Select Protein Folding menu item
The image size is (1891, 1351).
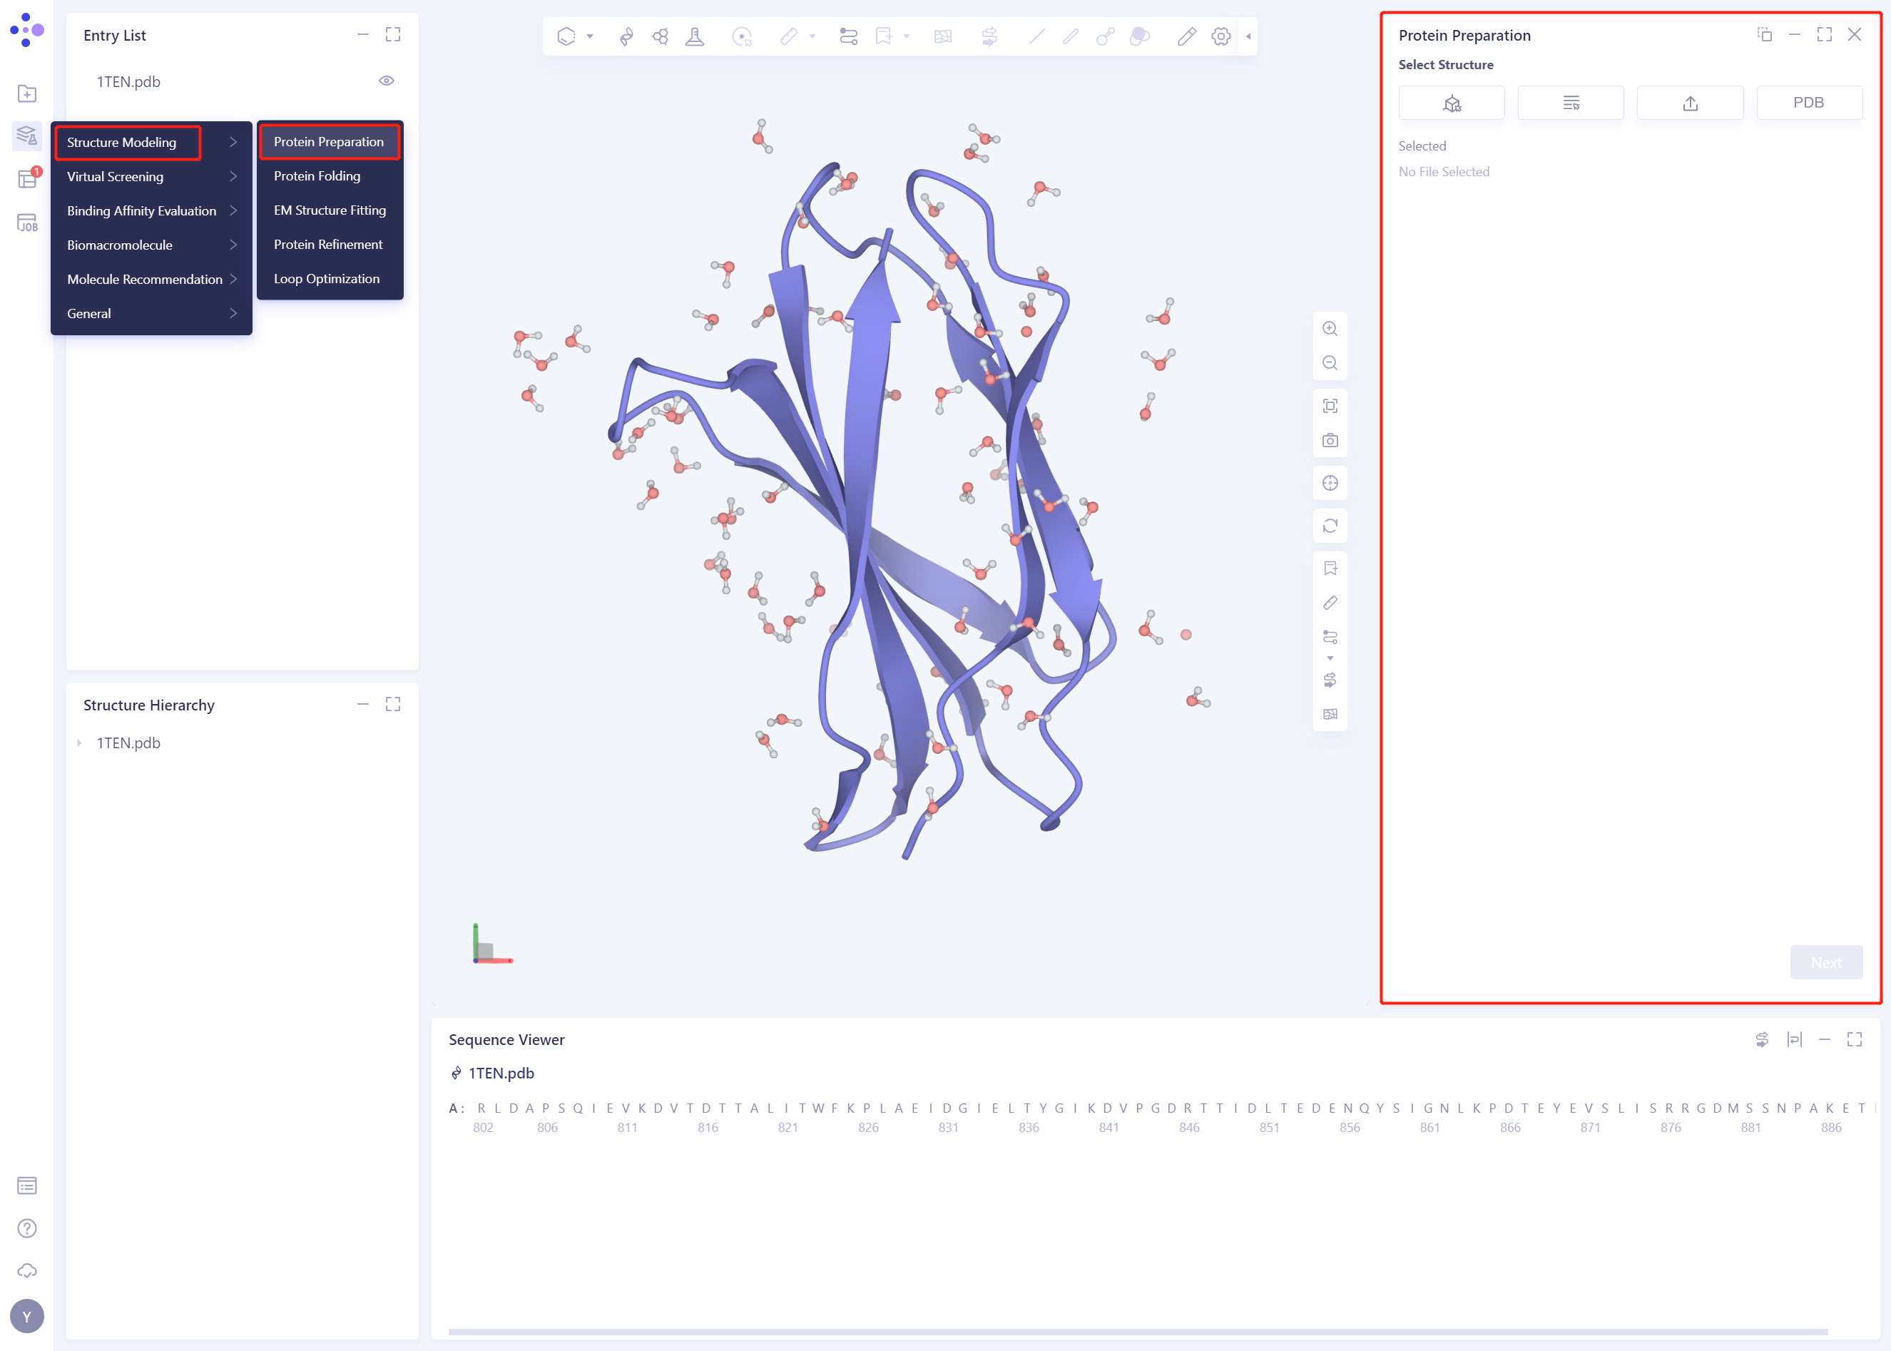coord(317,176)
